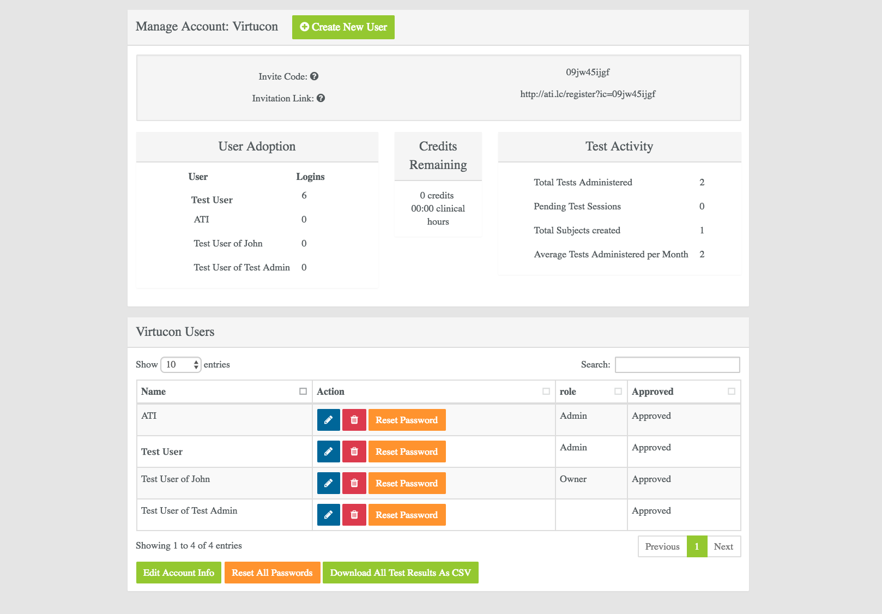Reset Password for Test User of John
Screen dimensions: 882x614
[407, 483]
